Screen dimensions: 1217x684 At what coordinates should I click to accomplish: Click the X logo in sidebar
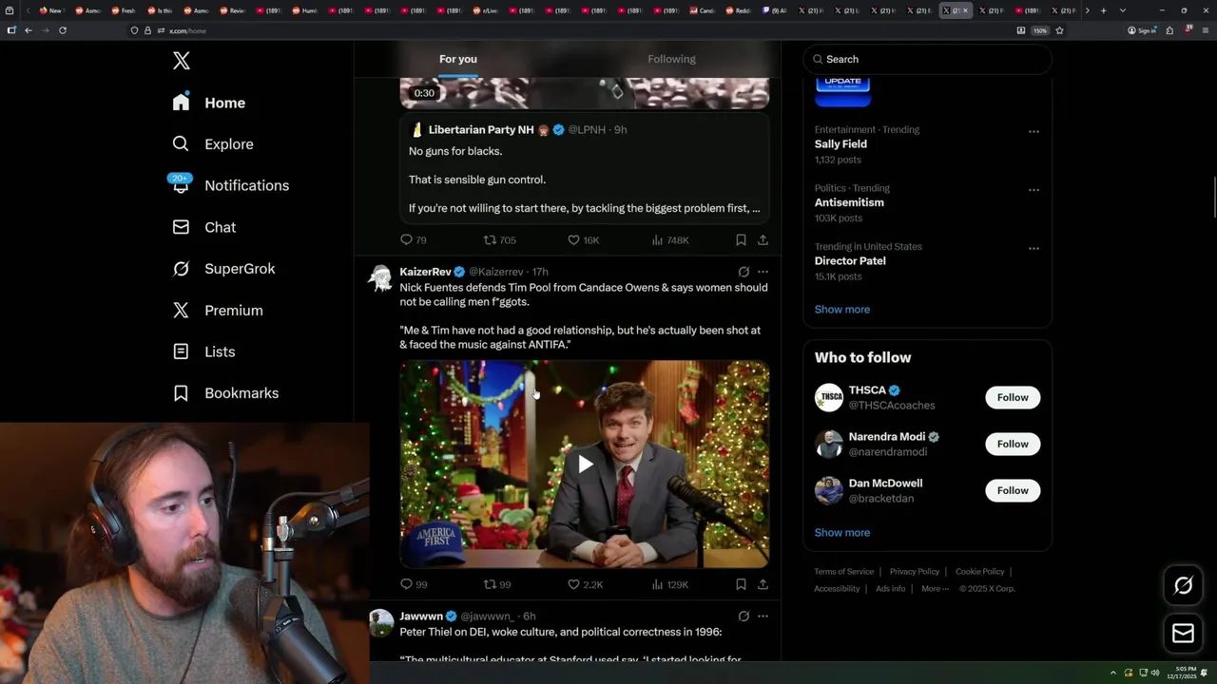pos(182,61)
